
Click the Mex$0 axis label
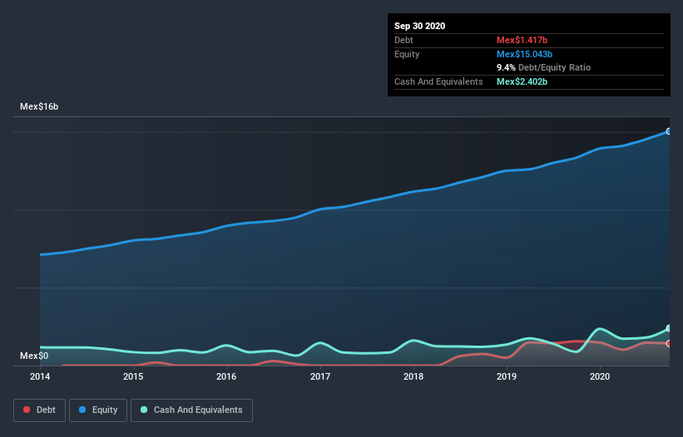click(x=34, y=356)
